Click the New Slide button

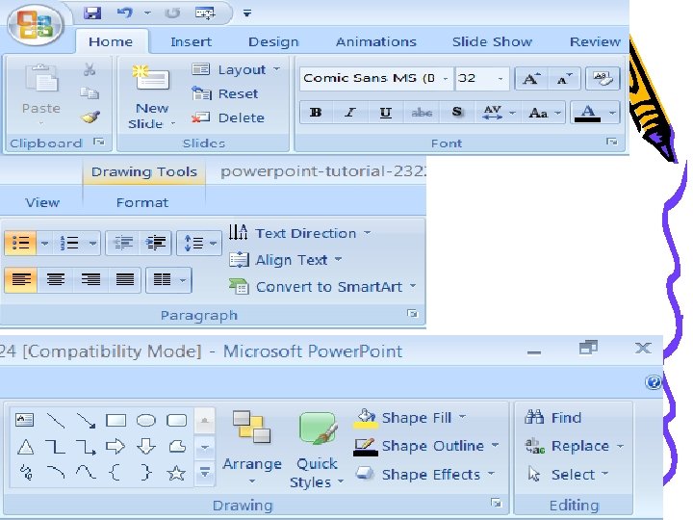tap(152, 97)
